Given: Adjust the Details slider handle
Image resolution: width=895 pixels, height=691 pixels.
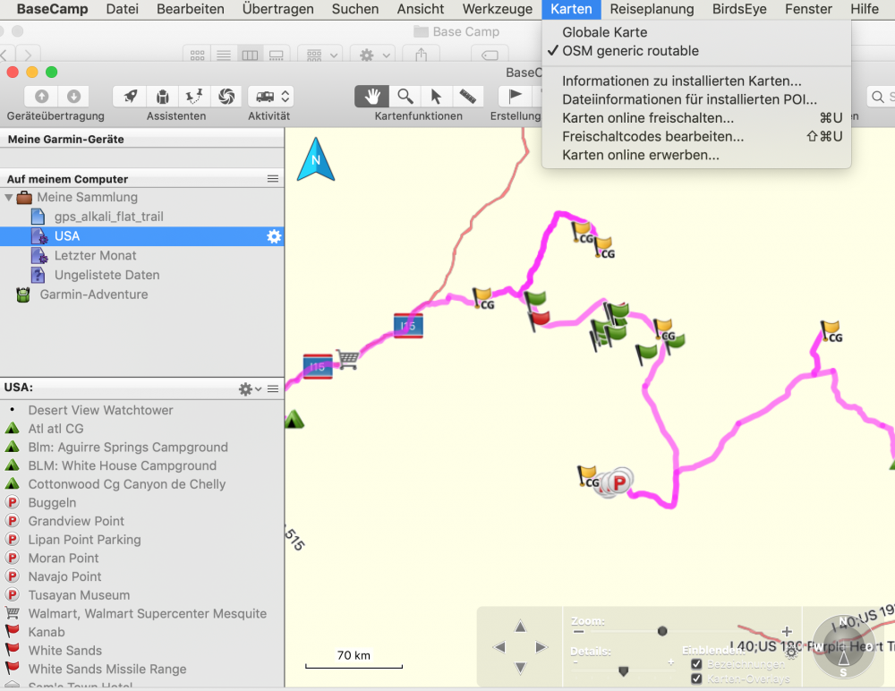Looking at the screenshot, I should pyautogui.click(x=623, y=670).
